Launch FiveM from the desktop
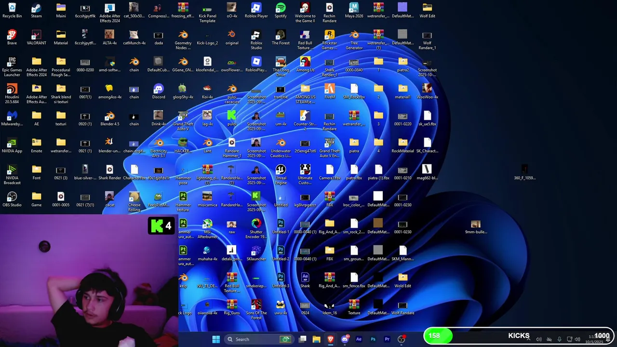 330,92
